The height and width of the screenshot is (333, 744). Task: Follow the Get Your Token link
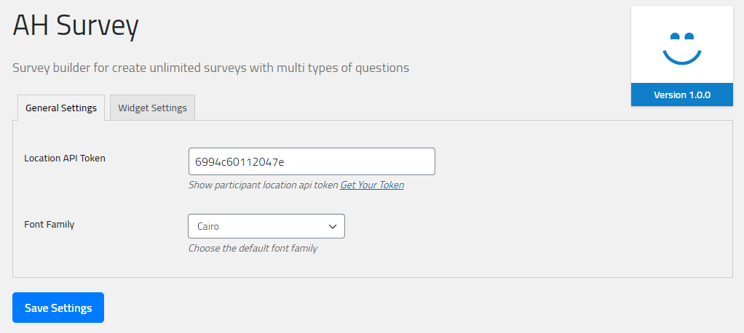pyautogui.click(x=372, y=185)
